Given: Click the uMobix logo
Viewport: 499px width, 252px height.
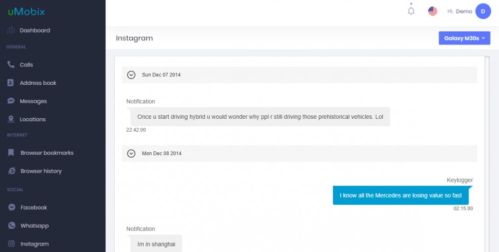Looking at the screenshot, I should 26,11.
